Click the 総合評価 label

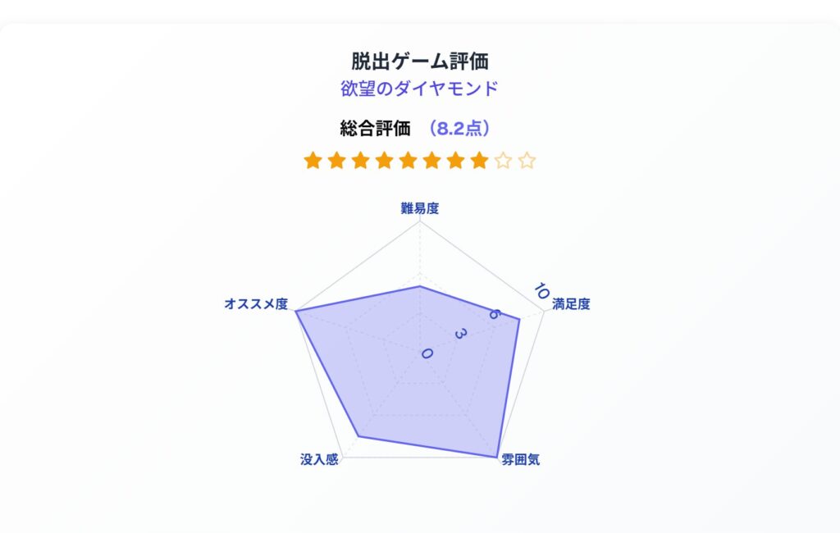[374, 128]
